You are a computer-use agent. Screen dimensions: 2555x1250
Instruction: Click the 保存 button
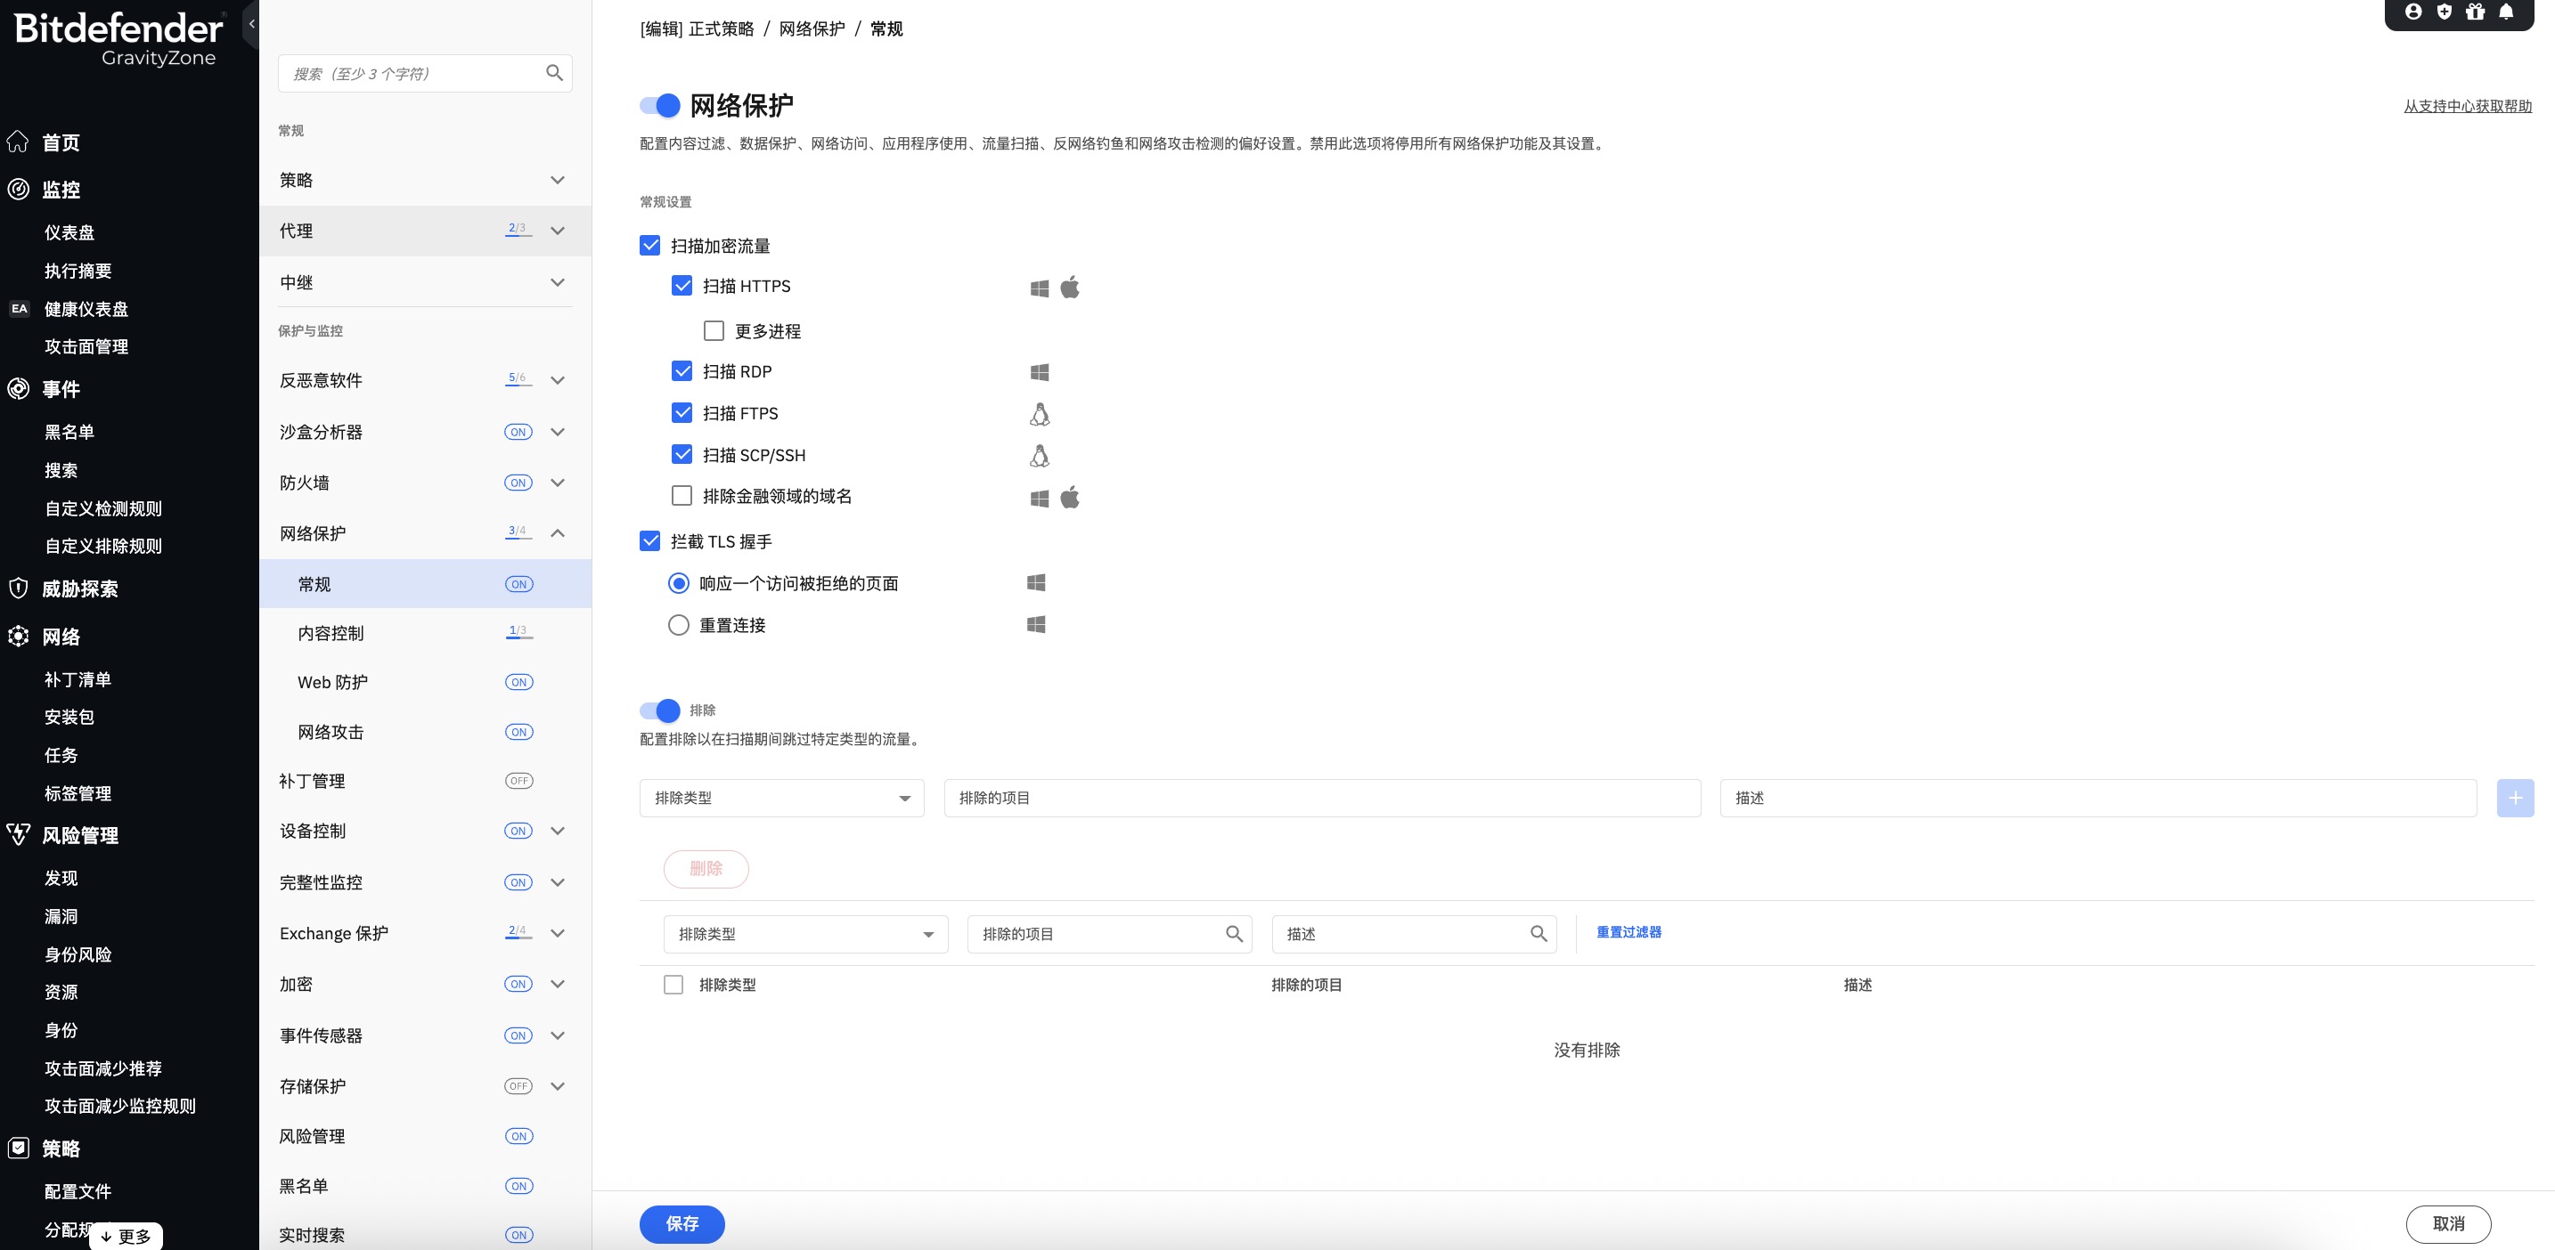coord(682,1224)
